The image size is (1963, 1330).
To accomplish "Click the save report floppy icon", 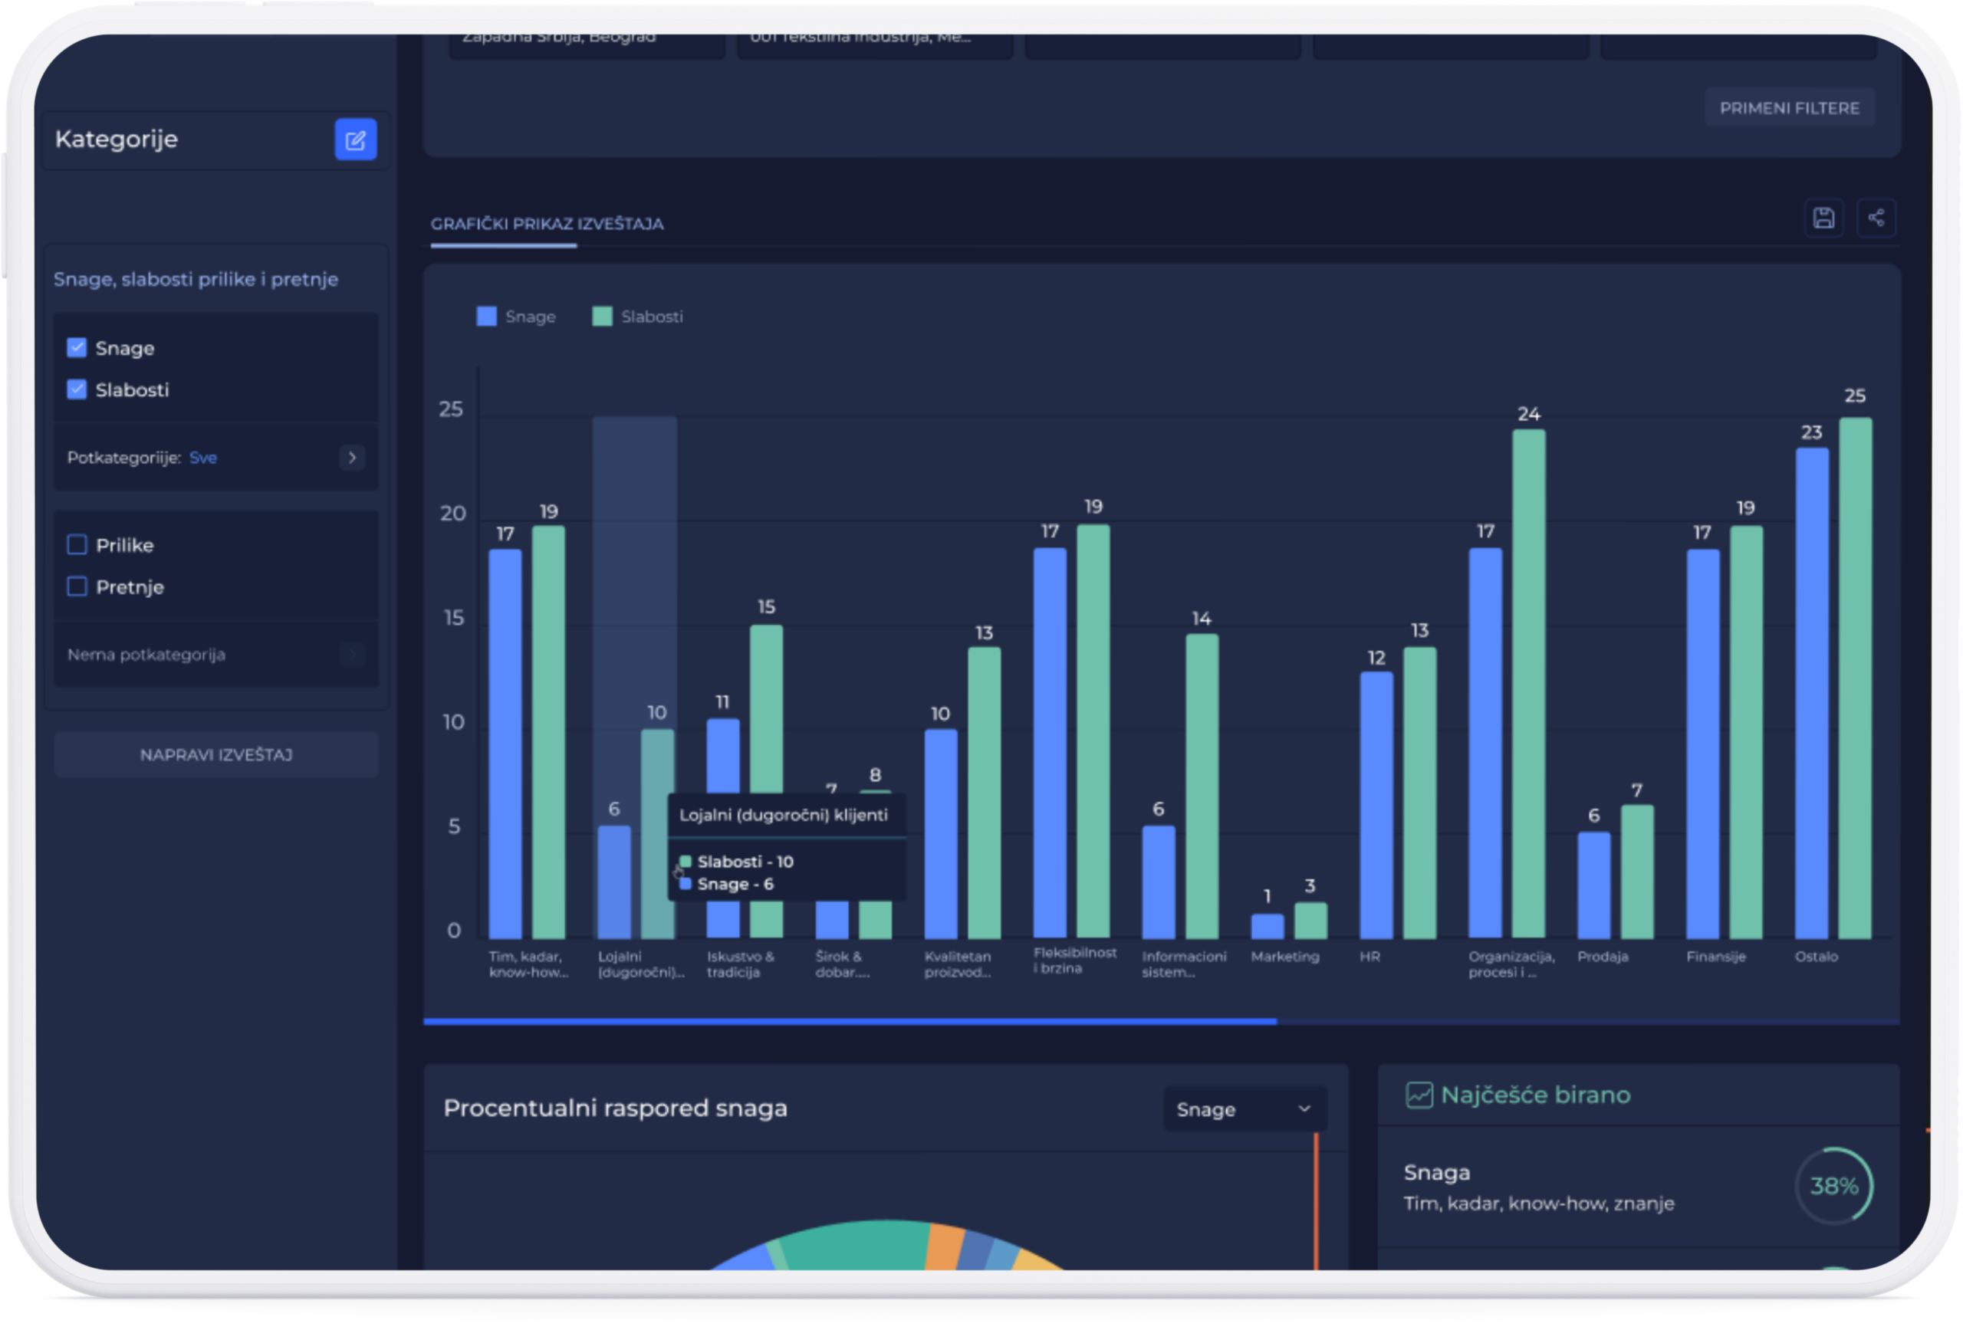I will click(x=1823, y=218).
